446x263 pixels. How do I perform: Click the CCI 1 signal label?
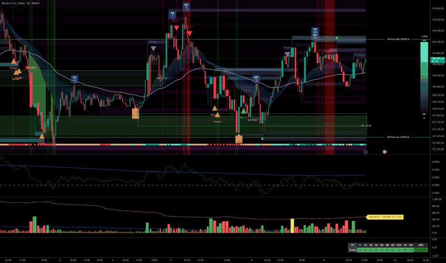coord(75,78)
